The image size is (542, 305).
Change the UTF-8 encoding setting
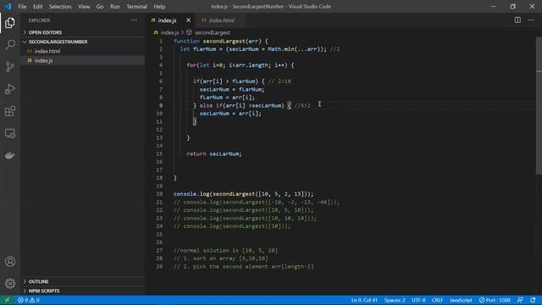pyautogui.click(x=418, y=300)
